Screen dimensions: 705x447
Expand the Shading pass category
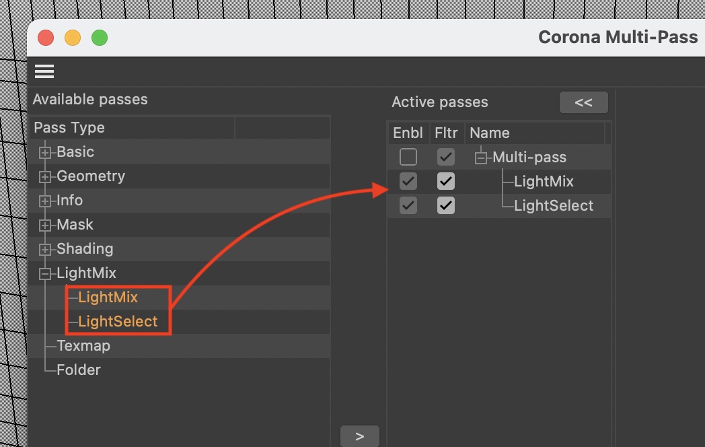coord(45,250)
